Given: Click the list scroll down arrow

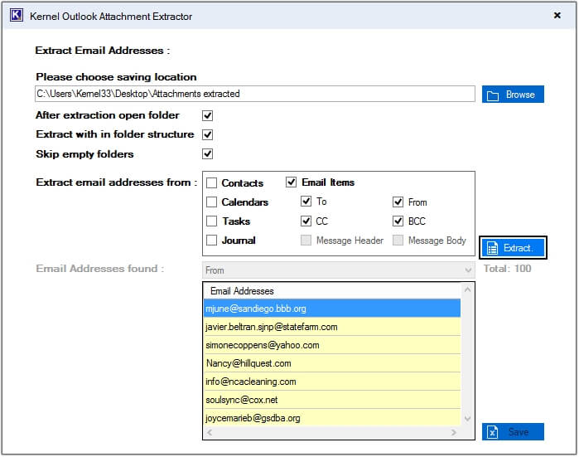Looking at the screenshot, I should pos(467,419).
